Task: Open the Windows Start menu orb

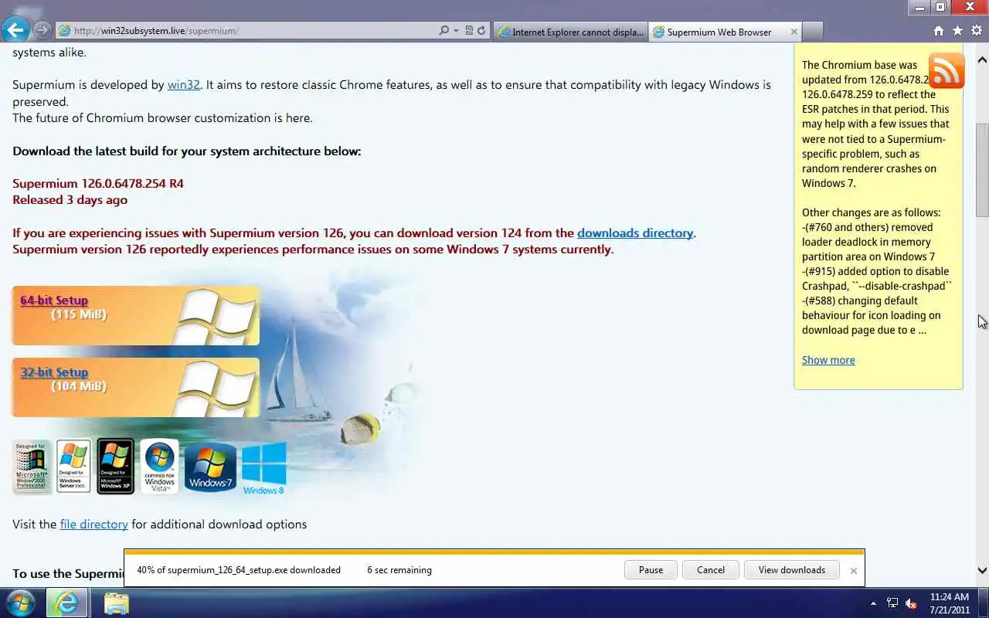Action: (x=20, y=603)
